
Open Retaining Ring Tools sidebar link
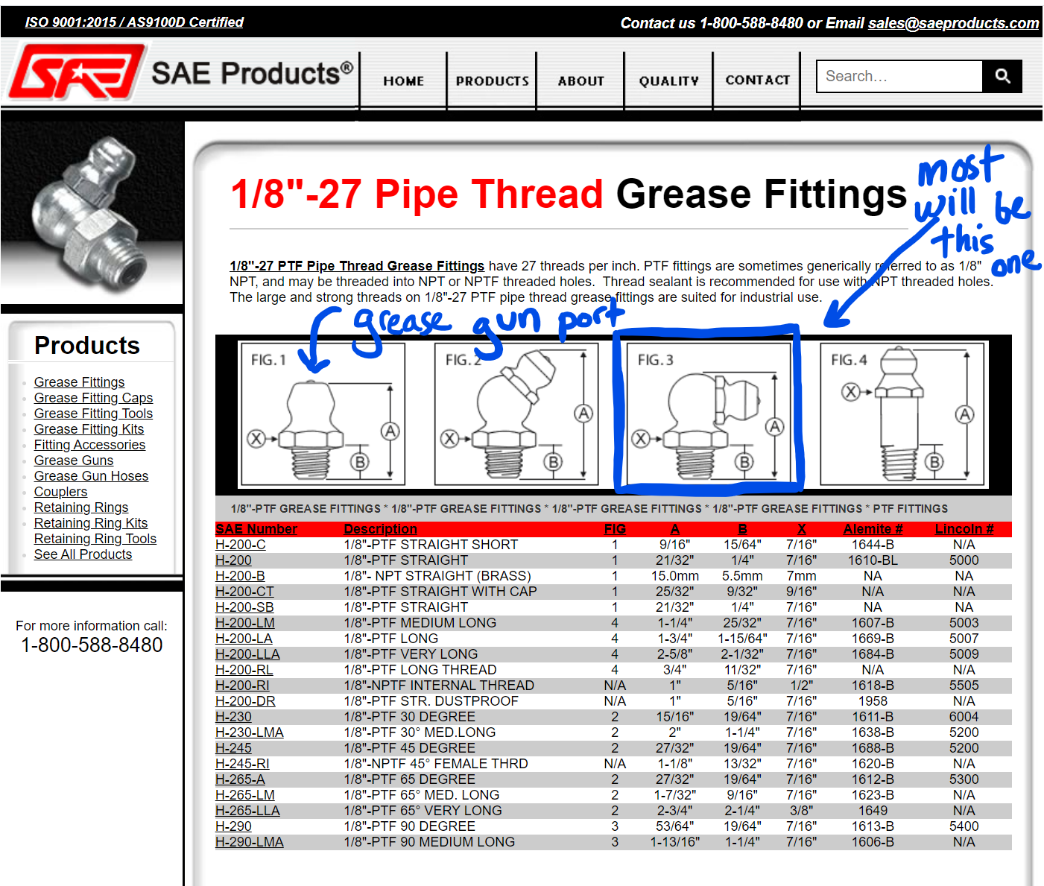tap(95, 539)
